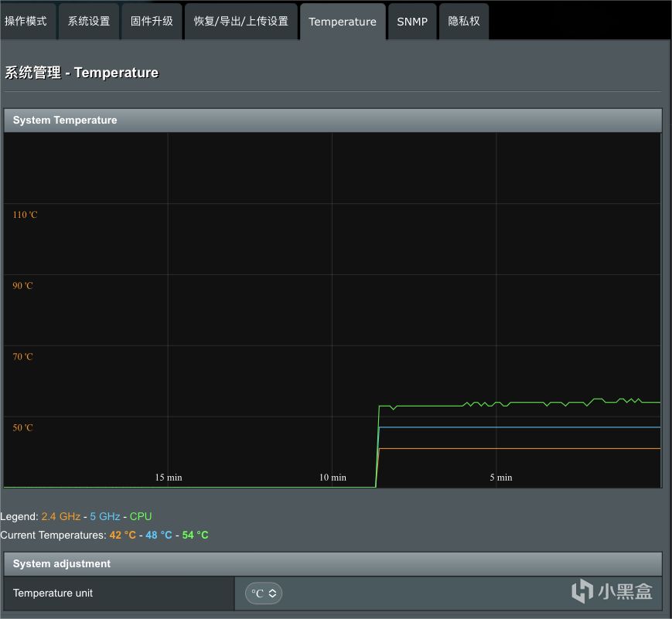Switch to the 系统设置 tab
672x619 pixels.
[x=89, y=22]
